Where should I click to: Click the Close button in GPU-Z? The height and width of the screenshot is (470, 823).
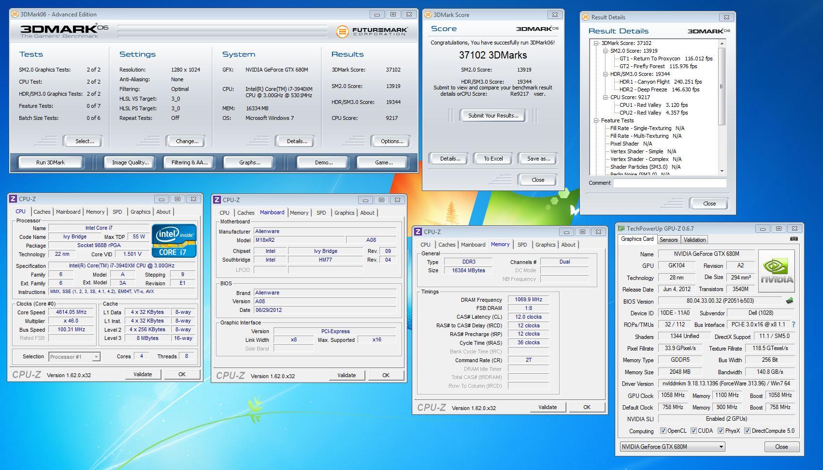pyautogui.click(x=781, y=447)
